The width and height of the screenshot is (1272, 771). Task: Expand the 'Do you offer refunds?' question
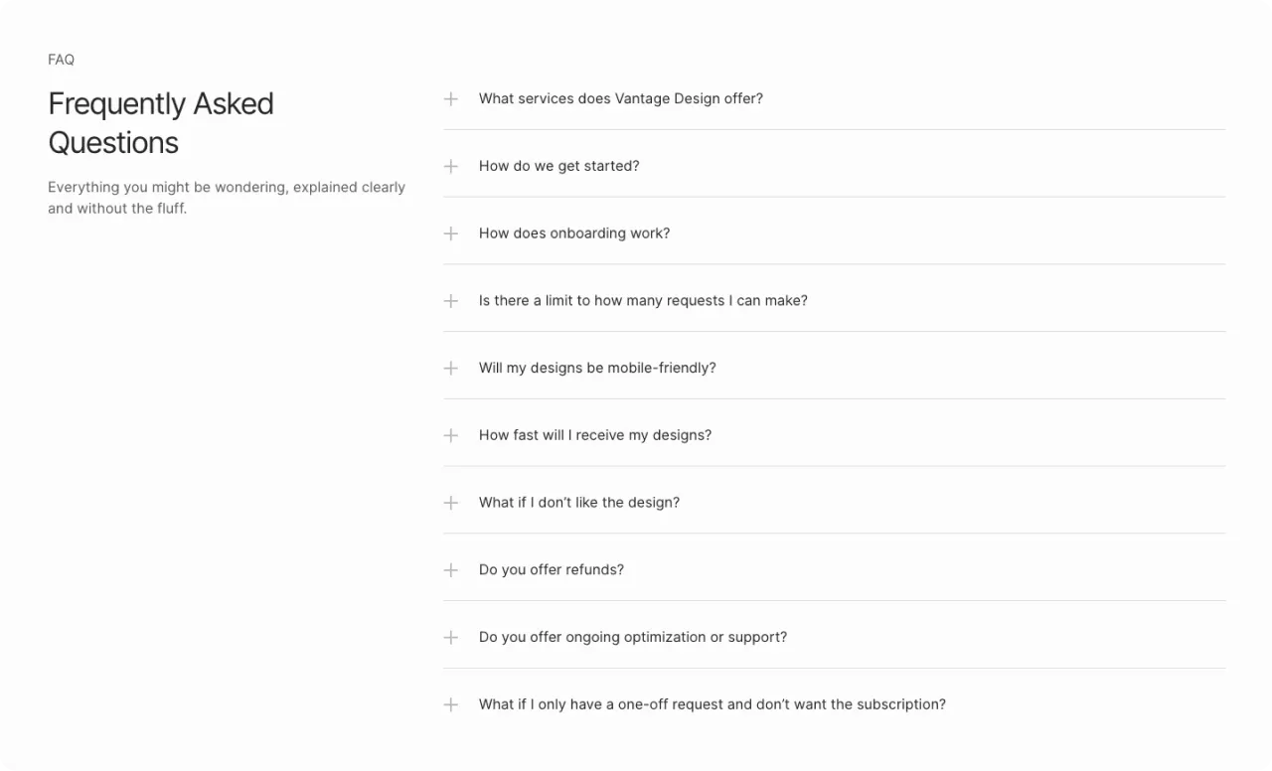click(835, 570)
